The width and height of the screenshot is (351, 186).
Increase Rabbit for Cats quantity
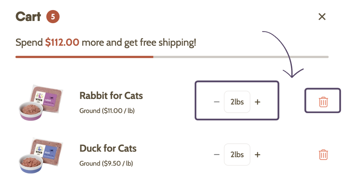(257, 102)
